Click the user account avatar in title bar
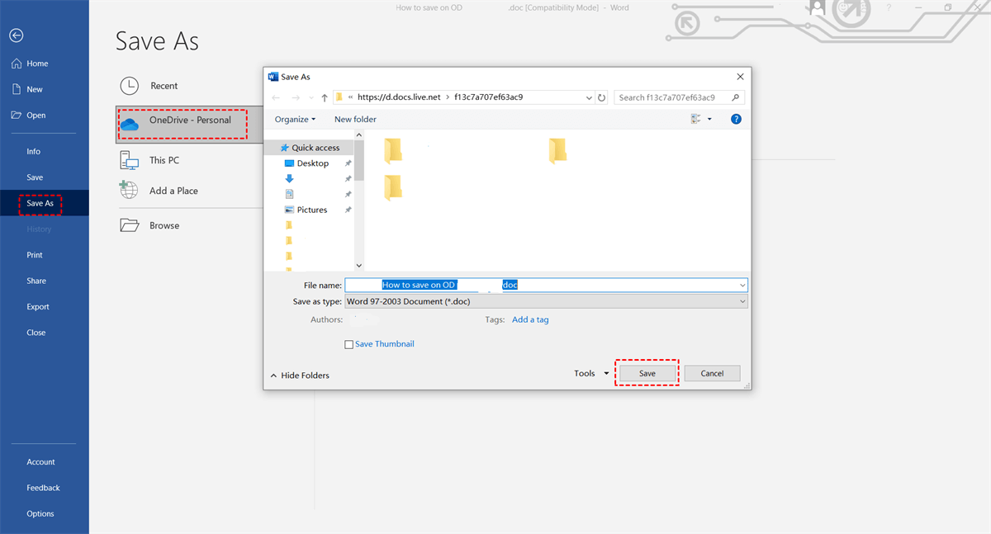 818,7
